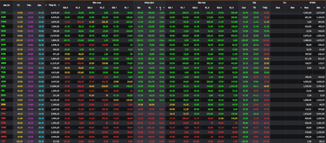Select the Dư header group

pyautogui.click(x=285, y=3)
